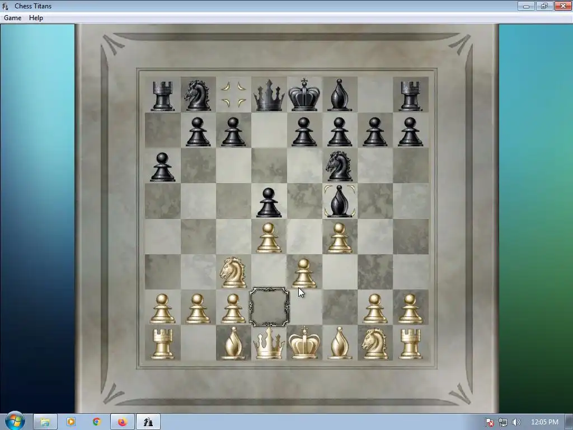Select the white rook on a1
The height and width of the screenshot is (430, 573).
click(x=163, y=344)
